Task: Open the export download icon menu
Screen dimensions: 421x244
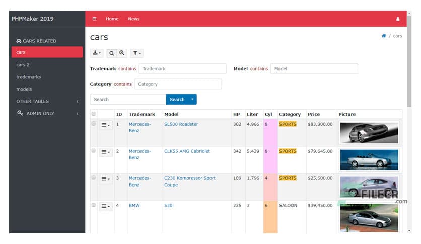Action: (x=96, y=53)
